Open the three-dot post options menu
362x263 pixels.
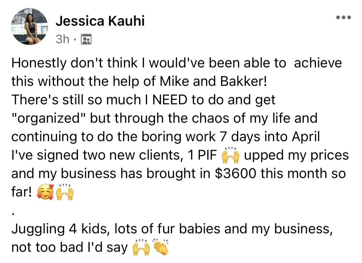click(344, 17)
